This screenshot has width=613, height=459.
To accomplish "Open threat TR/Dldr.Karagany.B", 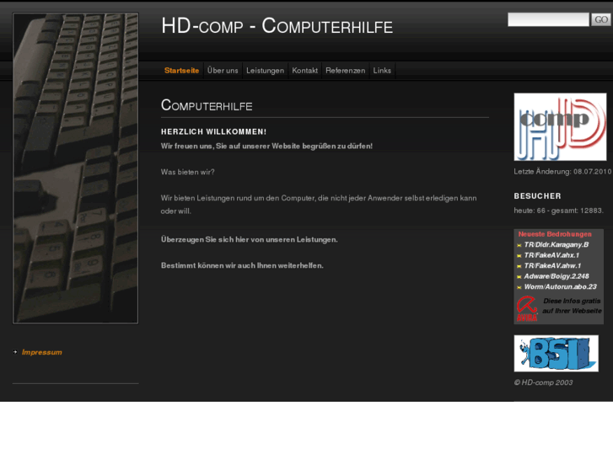I will coord(557,245).
